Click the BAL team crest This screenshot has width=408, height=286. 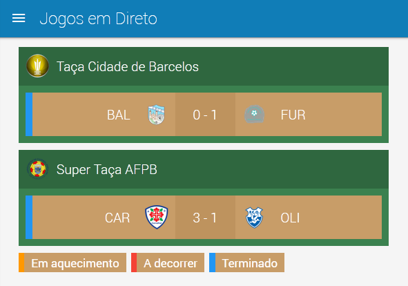coord(156,115)
